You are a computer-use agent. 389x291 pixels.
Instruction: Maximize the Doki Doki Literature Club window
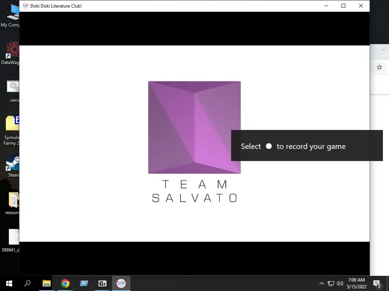[343, 6]
